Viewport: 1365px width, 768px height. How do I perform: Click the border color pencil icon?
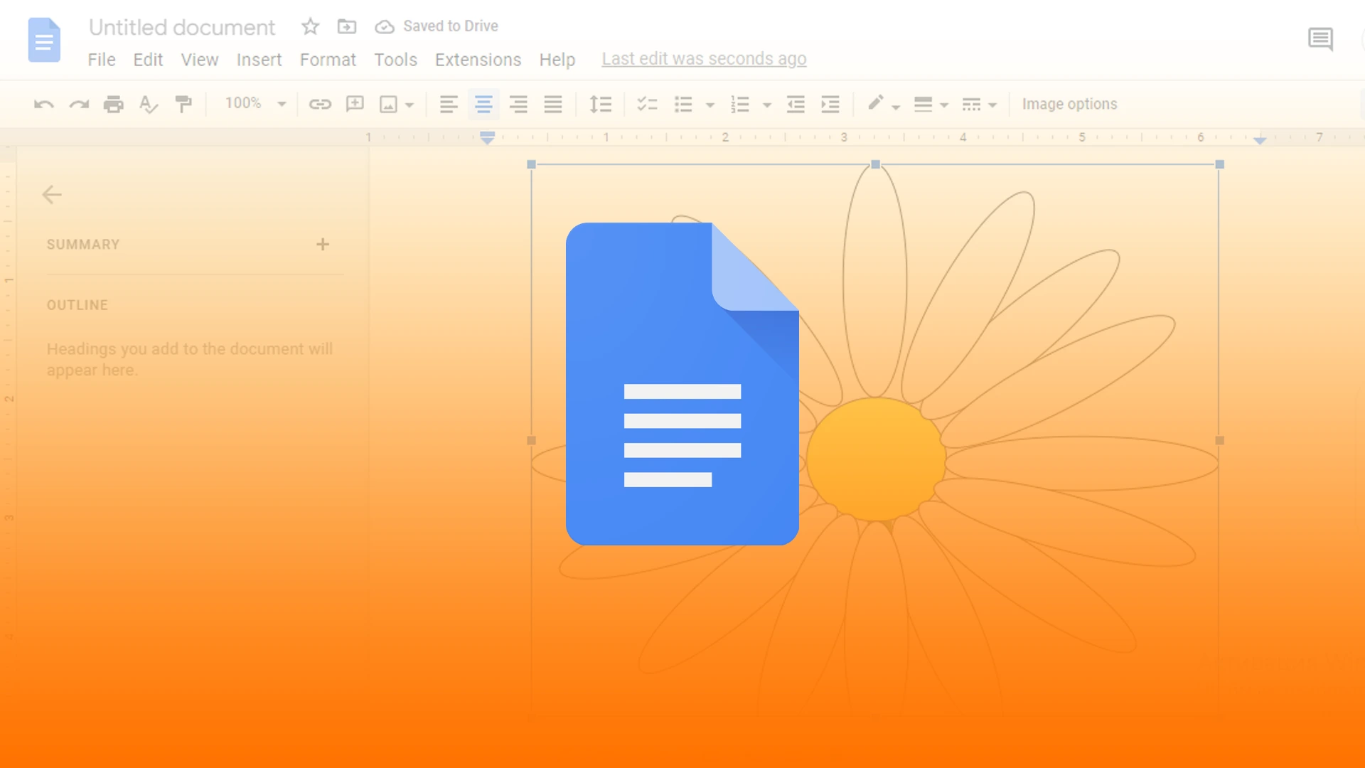[876, 103]
